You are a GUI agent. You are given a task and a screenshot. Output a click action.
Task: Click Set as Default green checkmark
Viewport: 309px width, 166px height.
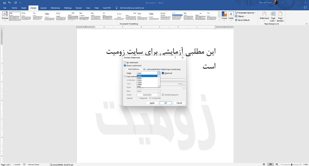(236, 20)
